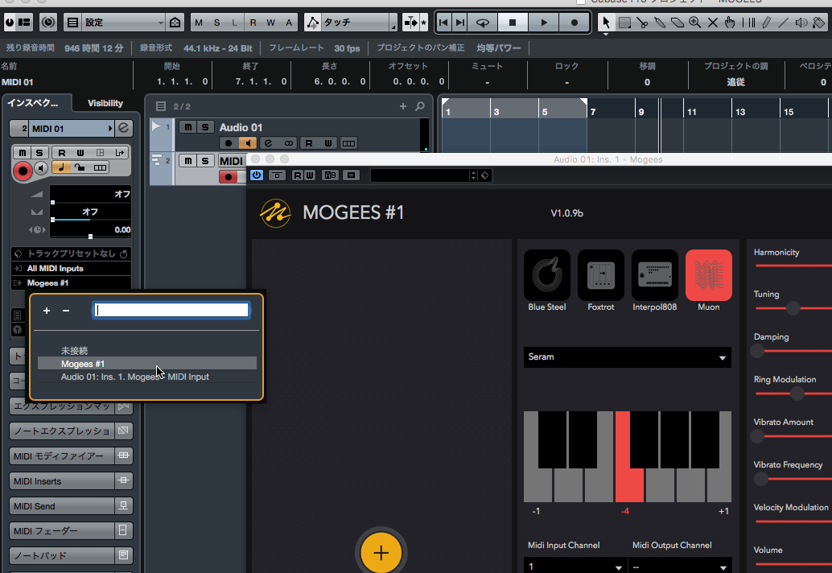
Task: Open the Blue Steel instrument
Action: tap(547, 275)
